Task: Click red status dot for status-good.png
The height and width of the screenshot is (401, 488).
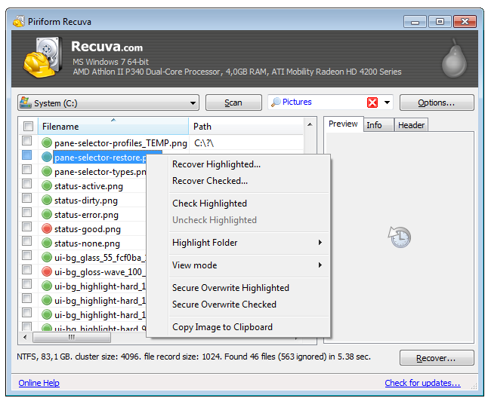Action: (x=47, y=228)
